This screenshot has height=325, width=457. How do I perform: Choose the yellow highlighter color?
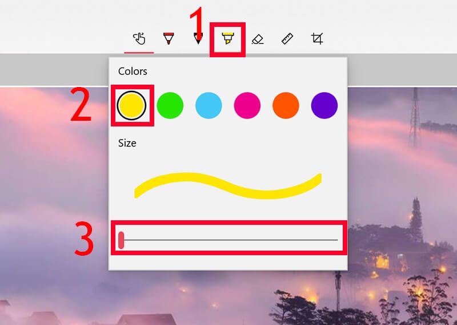pyautogui.click(x=131, y=105)
